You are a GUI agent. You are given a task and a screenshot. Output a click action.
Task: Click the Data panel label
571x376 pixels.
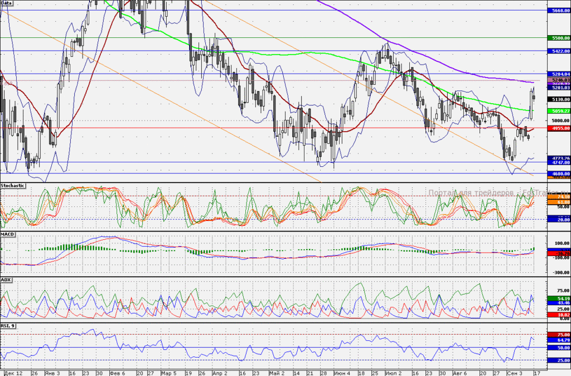coord(6,3)
